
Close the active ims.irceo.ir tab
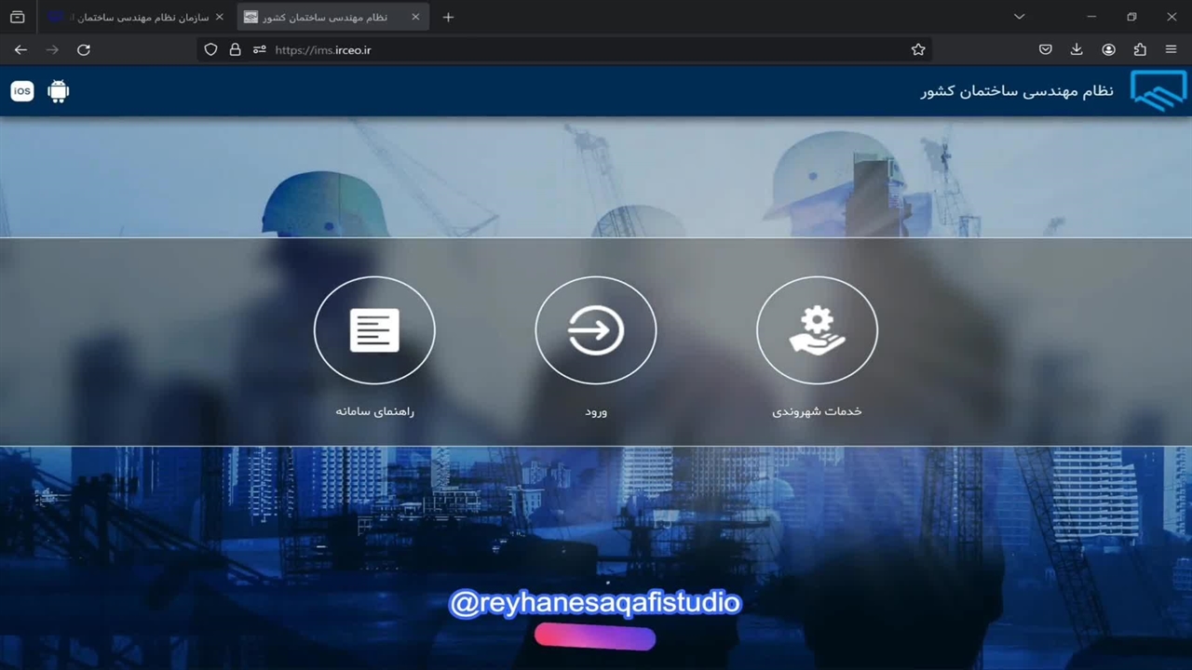click(415, 17)
